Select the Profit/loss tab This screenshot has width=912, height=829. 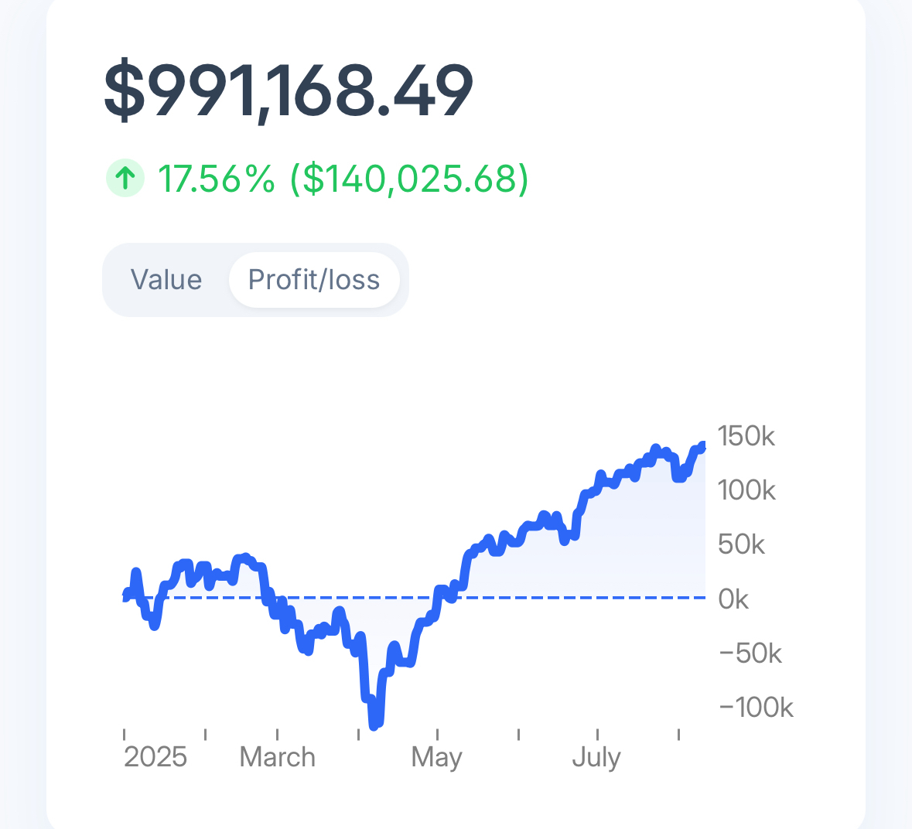[314, 280]
